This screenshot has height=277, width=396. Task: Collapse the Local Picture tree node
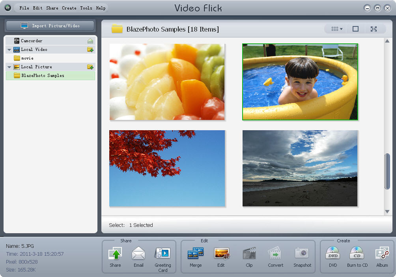pyautogui.click(x=9, y=67)
